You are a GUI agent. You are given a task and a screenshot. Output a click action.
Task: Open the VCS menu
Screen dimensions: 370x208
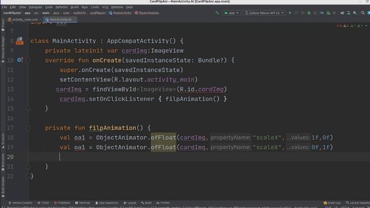coord(105,7)
